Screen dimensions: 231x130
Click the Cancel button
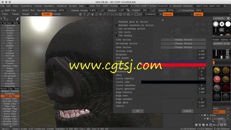(x=187, y=111)
